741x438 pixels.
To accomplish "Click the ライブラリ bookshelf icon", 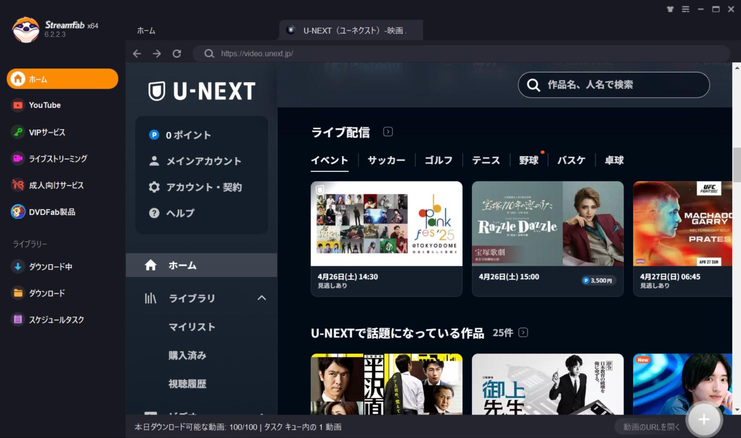I will coord(150,298).
